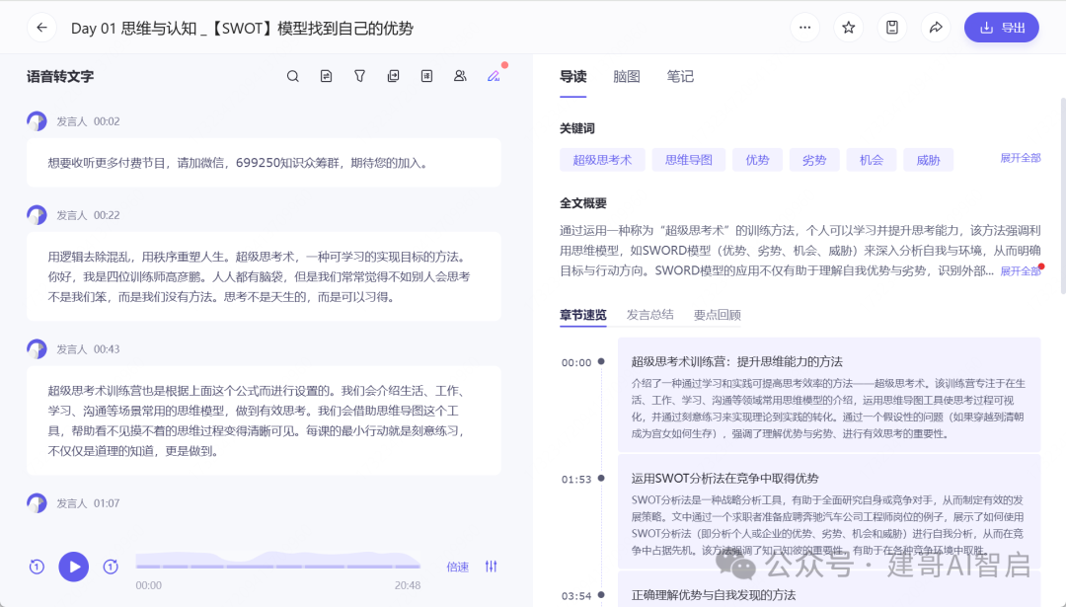Click the 导出 export button
The height and width of the screenshot is (607, 1066).
1001,27
